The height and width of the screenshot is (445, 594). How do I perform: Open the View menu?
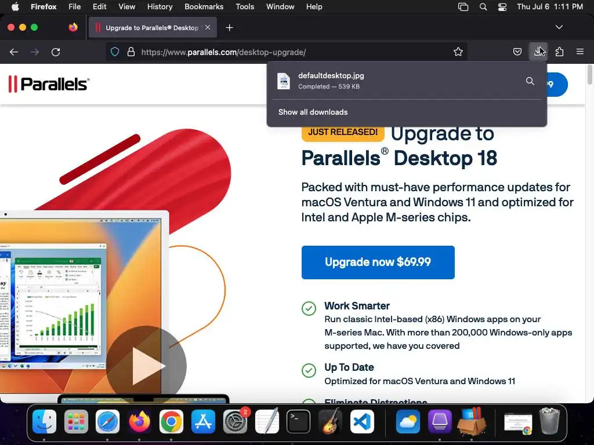[x=126, y=6]
